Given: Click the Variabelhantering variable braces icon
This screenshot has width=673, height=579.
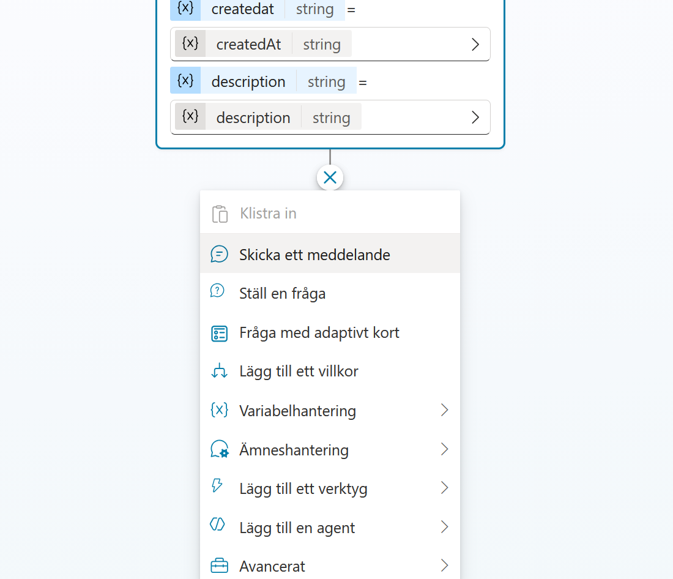Looking at the screenshot, I should (219, 410).
